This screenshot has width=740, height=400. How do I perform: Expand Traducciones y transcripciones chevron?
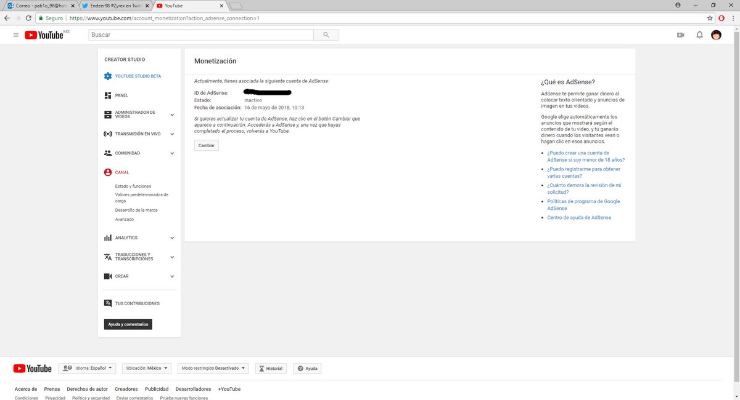coord(172,257)
